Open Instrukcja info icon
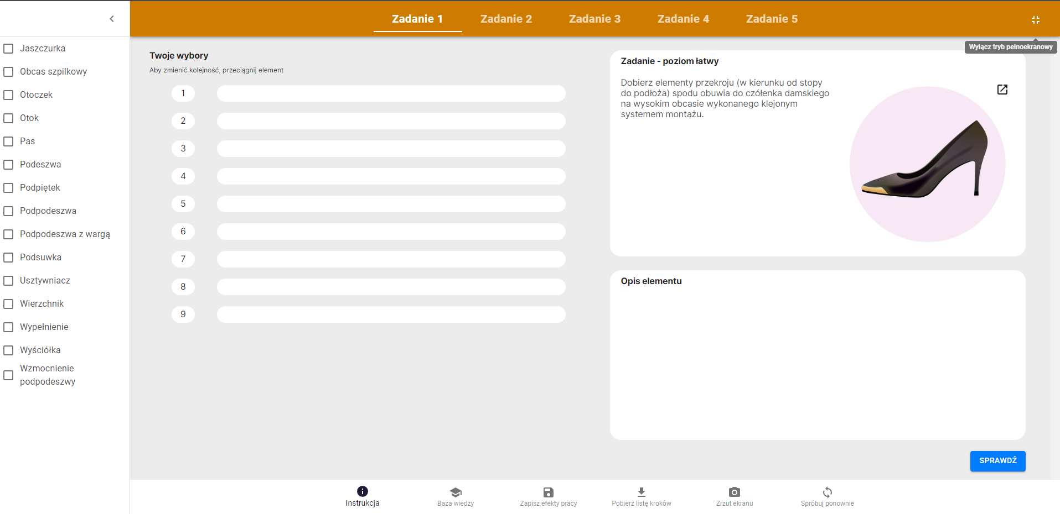 pyautogui.click(x=363, y=491)
